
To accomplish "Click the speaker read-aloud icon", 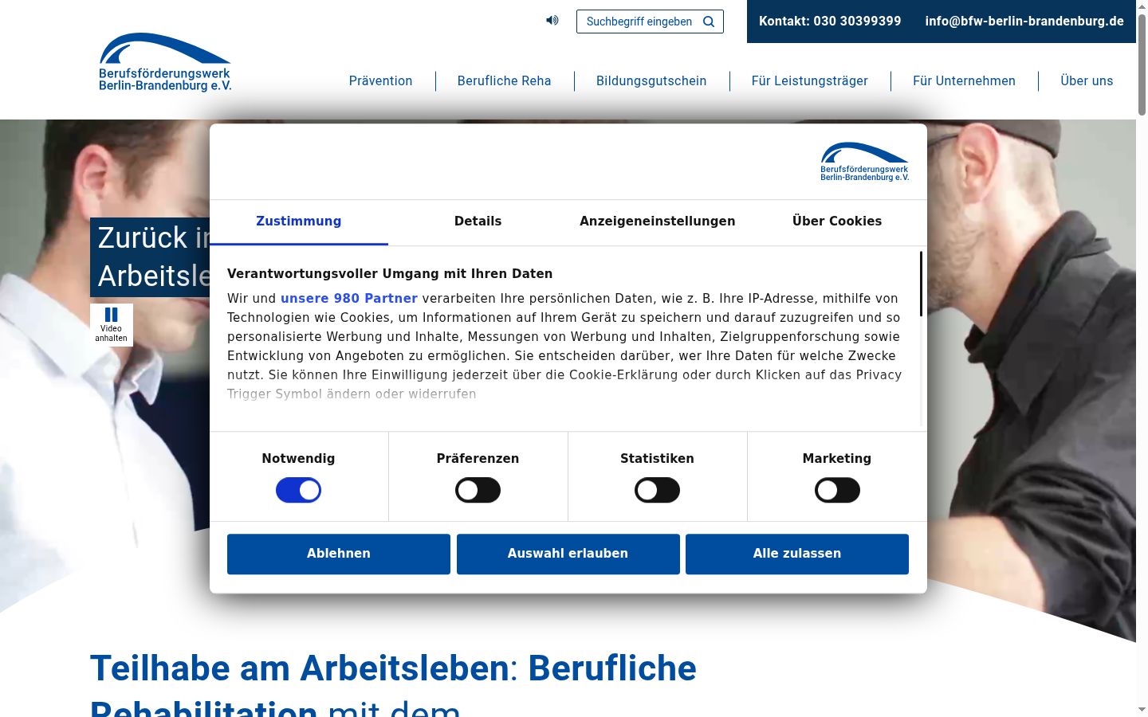I will pos(552,21).
